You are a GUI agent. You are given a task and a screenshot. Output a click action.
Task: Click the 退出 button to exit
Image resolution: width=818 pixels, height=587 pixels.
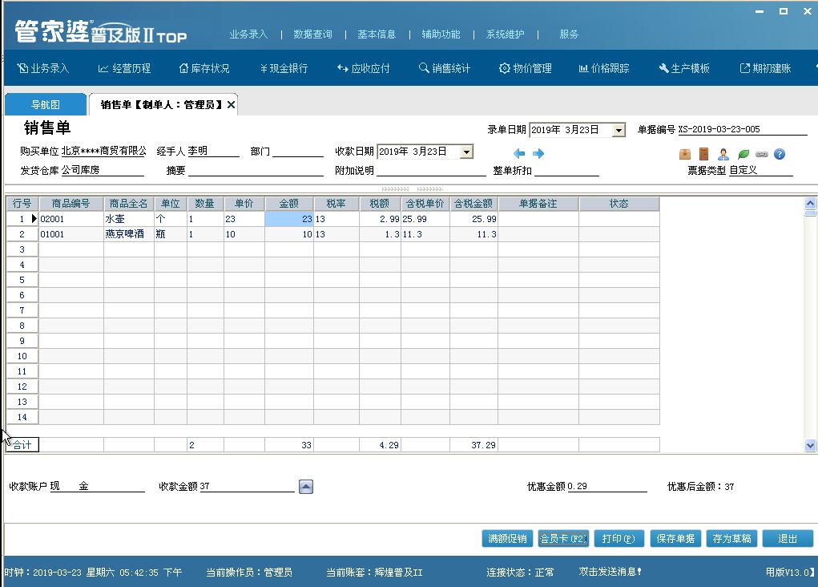pyautogui.click(x=788, y=539)
